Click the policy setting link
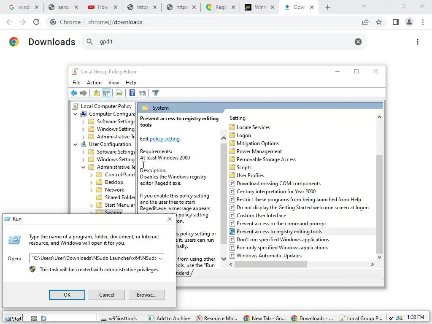 165,139
